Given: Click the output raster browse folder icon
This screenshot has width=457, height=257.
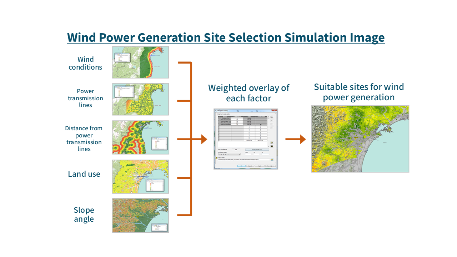Looking at the screenshot, I should (x=272, y=160).
